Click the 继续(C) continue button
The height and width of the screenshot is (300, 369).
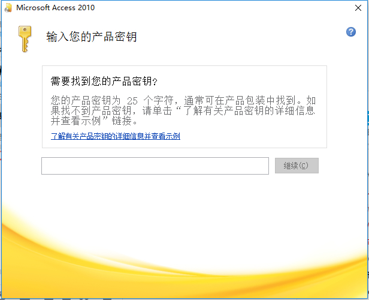pyautogui.click(x=297, y=166)
